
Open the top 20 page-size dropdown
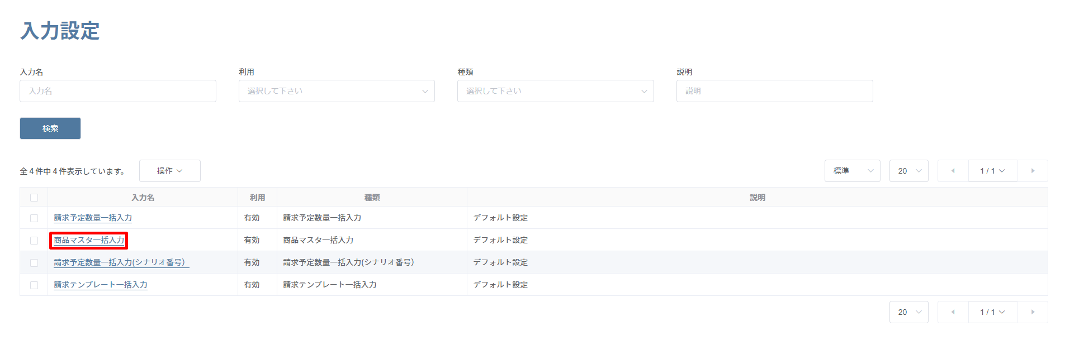909,171
